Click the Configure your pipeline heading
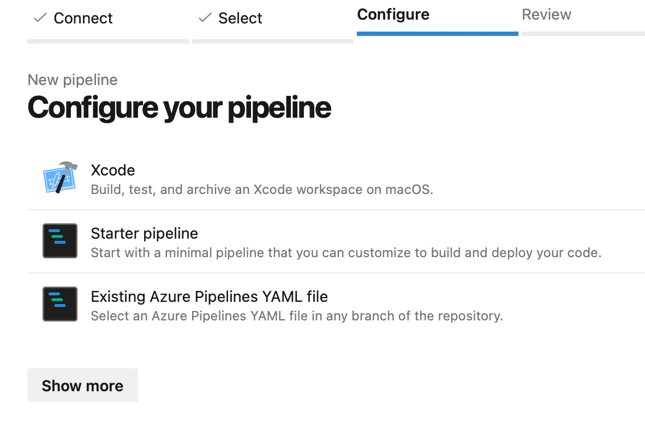Image resolution: width=645 pixels, height=425 pixels. pos(179,107)
